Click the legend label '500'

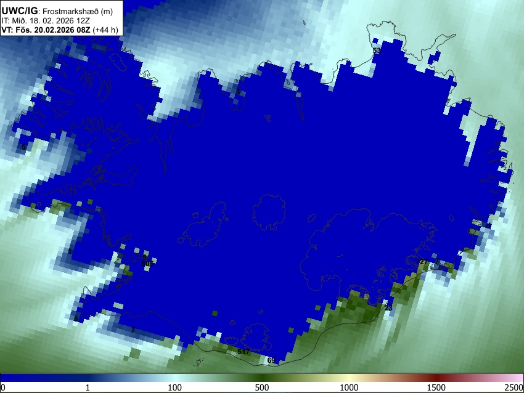click(x=261, y=387)
